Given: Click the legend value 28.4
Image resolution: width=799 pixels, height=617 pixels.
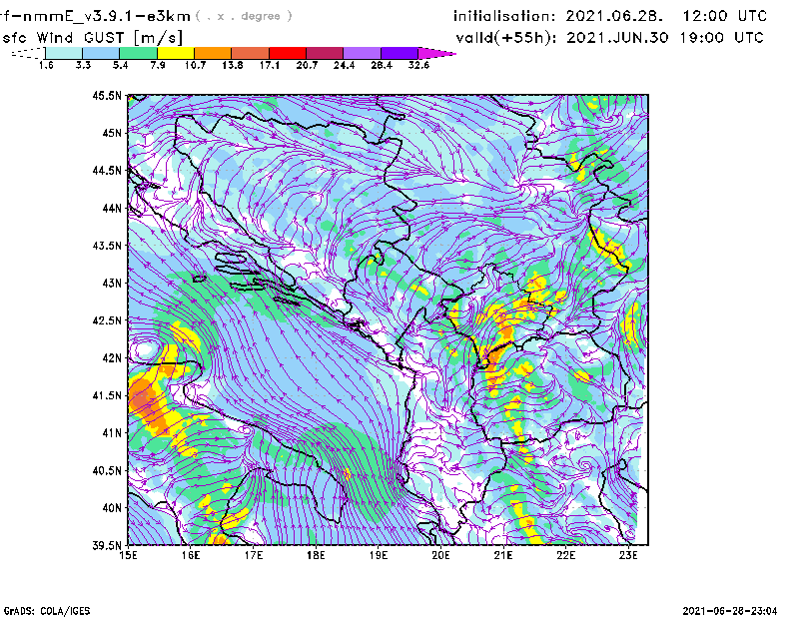Looking at the screenshot, I should click(382, 65).
